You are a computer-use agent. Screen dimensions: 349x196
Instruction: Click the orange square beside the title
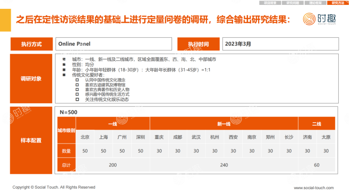tap(5, 20)
